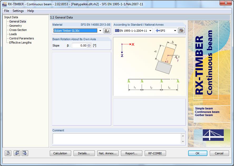Click the Calculation button
Screen dimensions: 234x166
tap(60, 153)
